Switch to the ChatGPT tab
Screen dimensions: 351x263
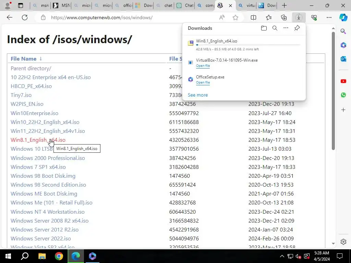(x=185, y=5)
